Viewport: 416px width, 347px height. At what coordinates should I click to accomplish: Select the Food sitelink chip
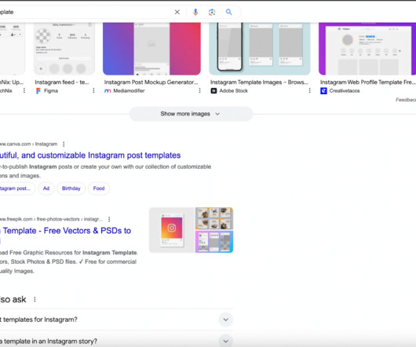99,188
